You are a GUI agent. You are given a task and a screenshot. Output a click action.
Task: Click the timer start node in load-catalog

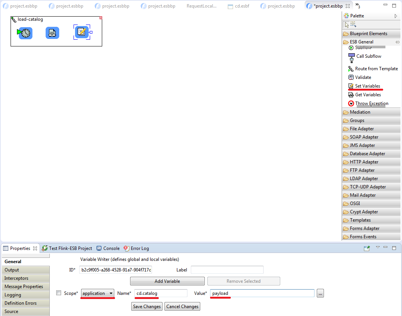[25, 33]
